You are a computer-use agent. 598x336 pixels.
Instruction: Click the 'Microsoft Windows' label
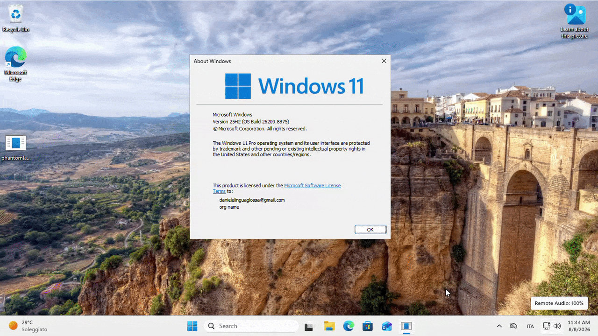click(232, 114)
